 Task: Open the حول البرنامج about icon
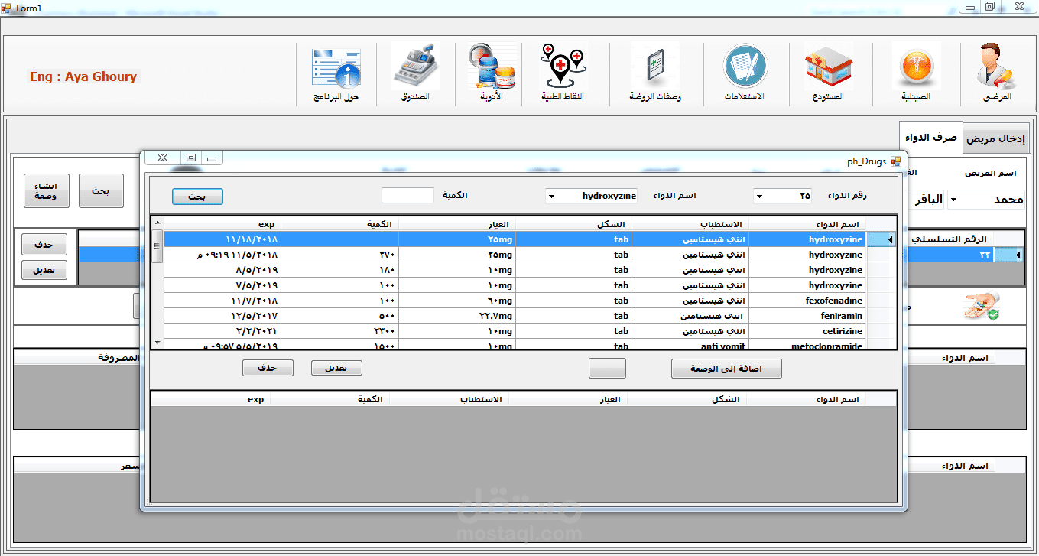[336, 73]
